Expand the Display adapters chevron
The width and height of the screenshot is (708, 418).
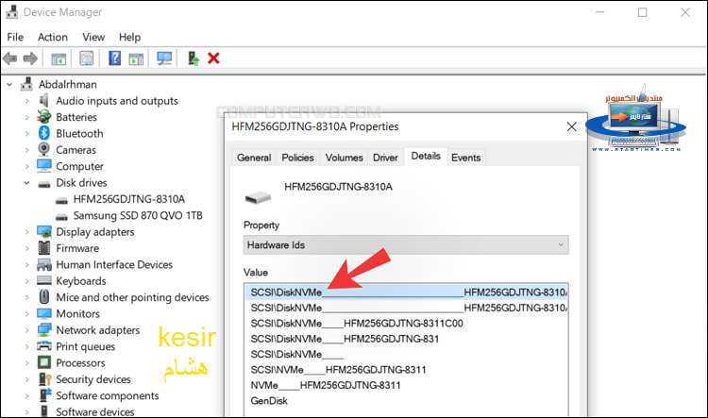[26, 232]
